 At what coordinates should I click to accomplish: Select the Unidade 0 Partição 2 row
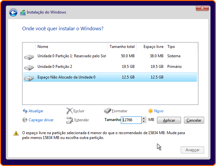tap(110, 67)
